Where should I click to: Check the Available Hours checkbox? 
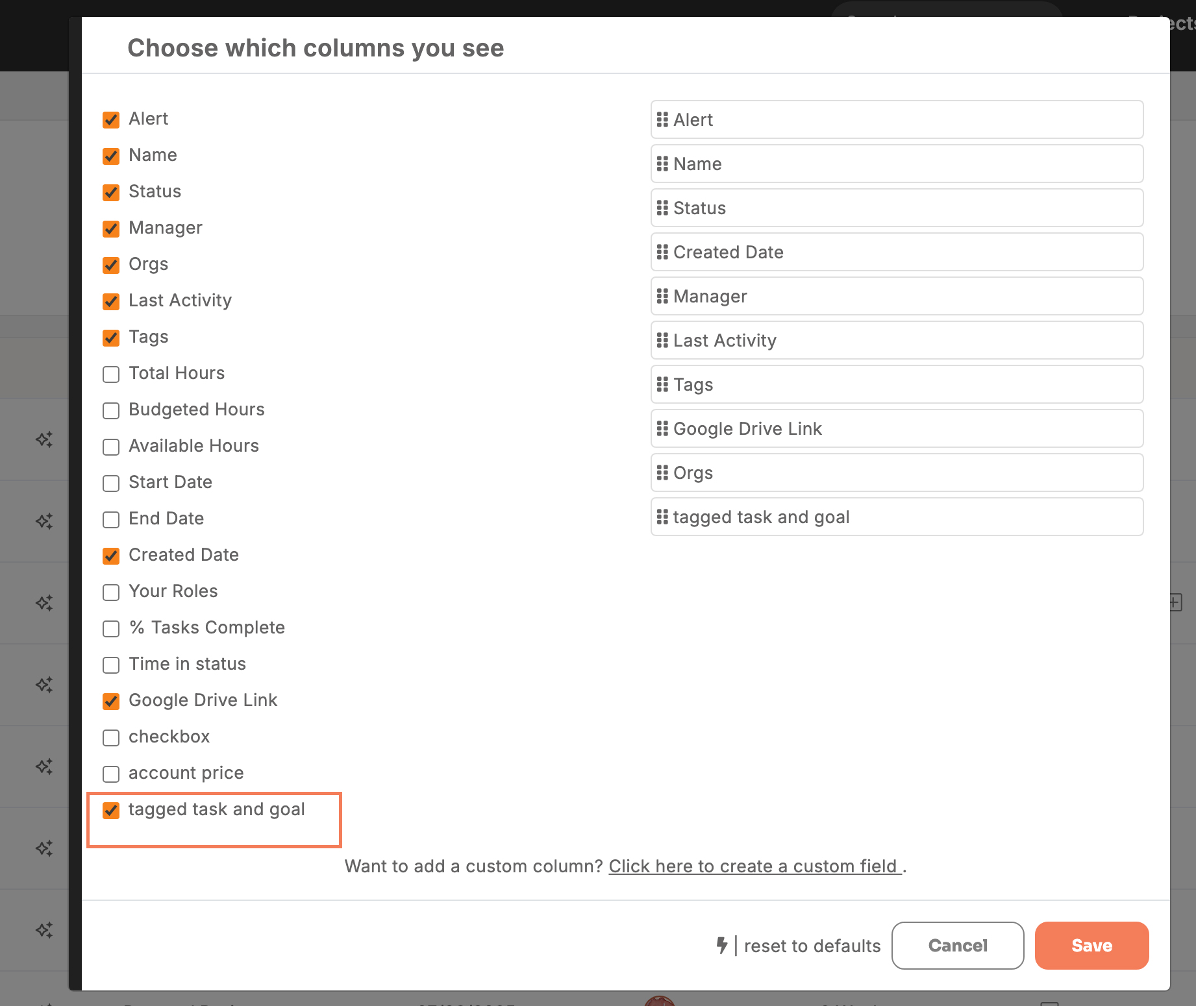111,447
